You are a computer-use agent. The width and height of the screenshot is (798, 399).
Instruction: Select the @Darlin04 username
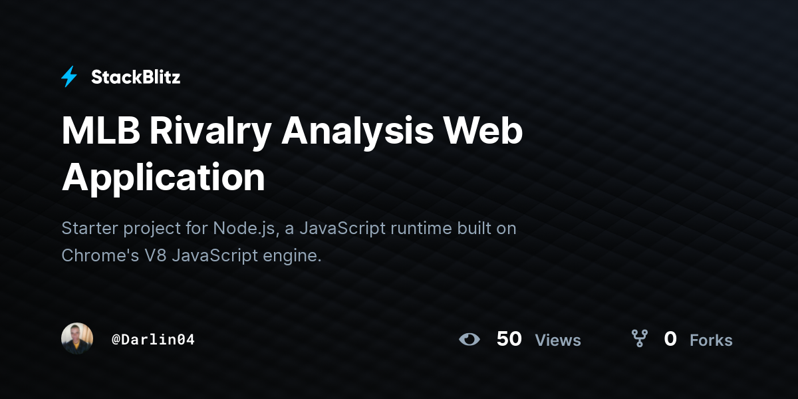[x=153, y=339]
